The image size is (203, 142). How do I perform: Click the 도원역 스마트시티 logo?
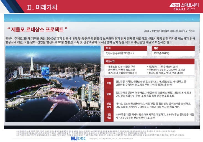[184, 7]
